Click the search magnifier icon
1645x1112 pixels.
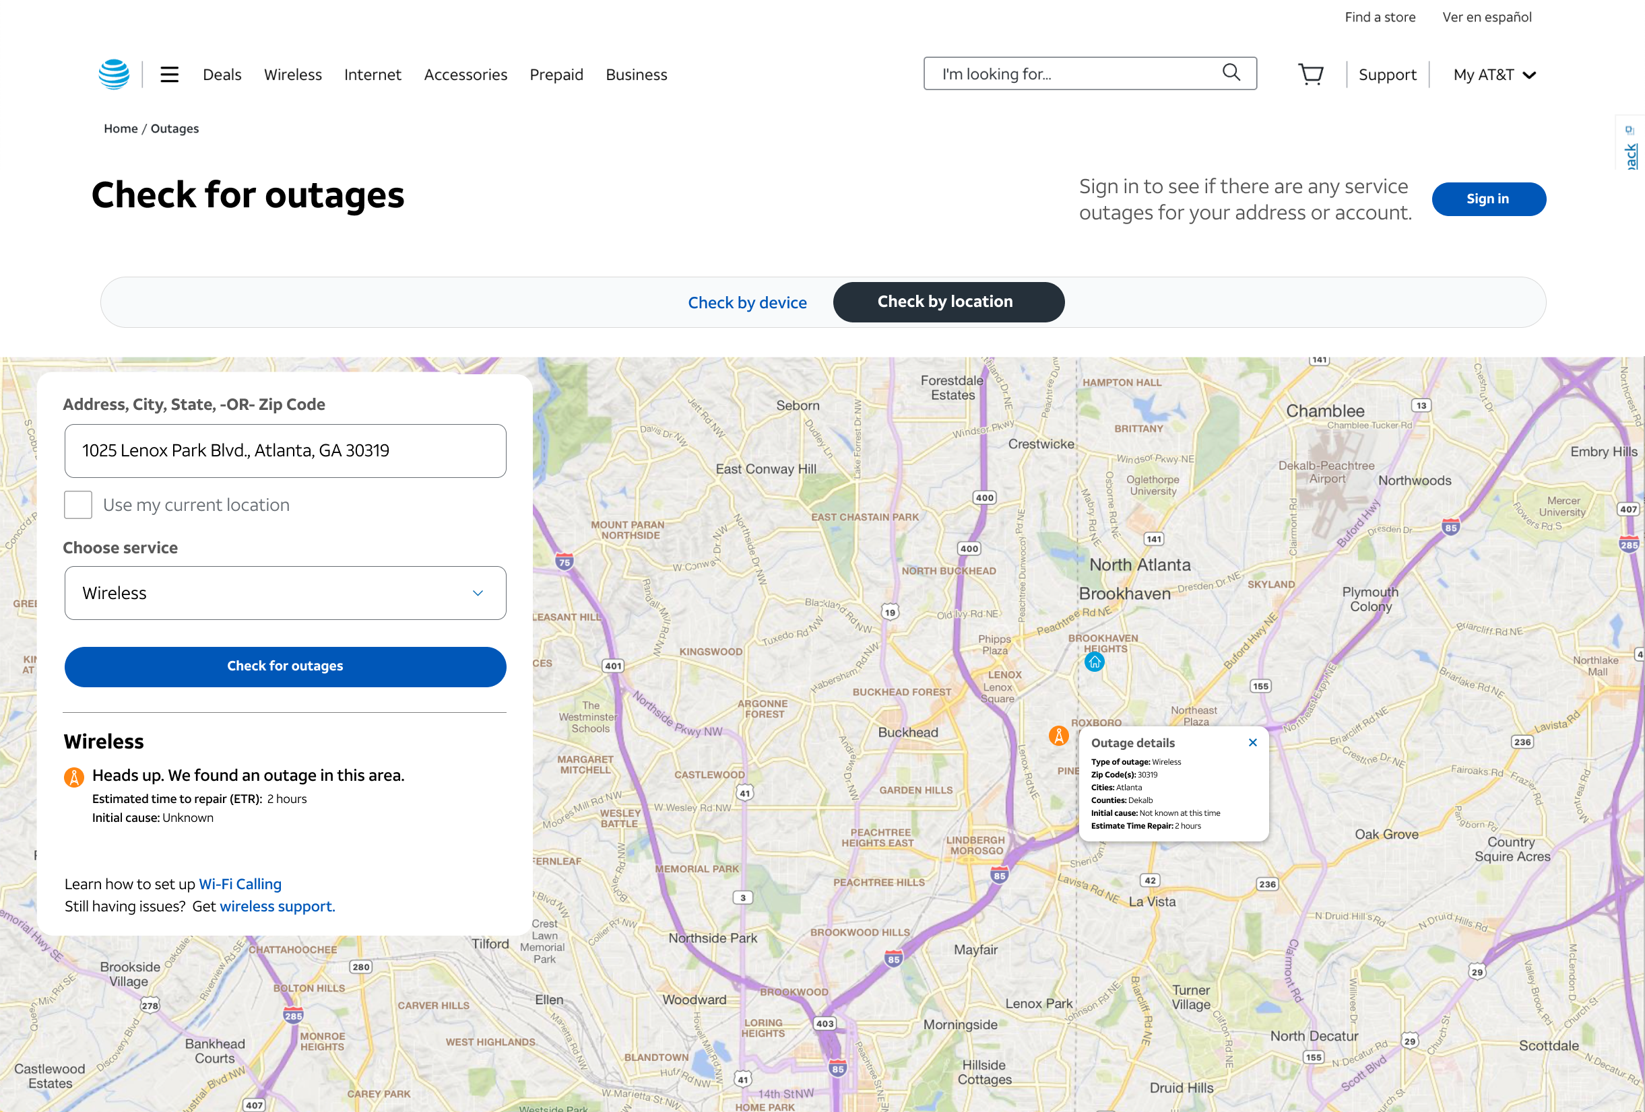[x=1231, y=73]
